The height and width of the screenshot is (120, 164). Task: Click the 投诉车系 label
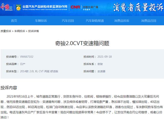pos(90,64)
